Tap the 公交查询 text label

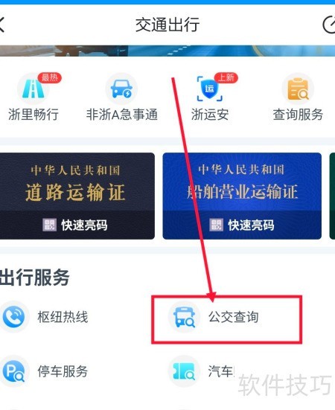pos(233,317)
